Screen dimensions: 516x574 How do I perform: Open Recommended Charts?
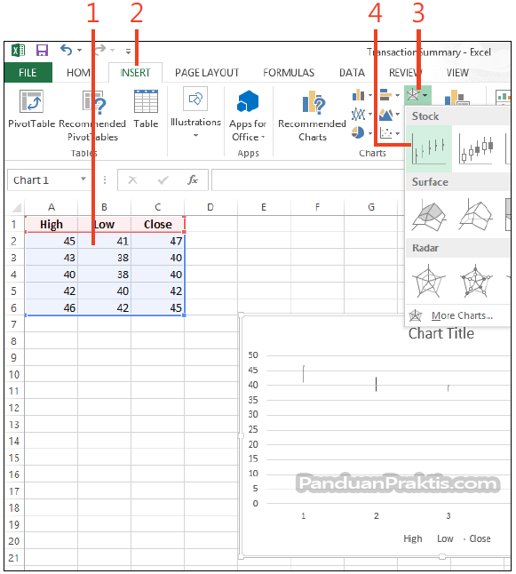[x=312, y=116]
